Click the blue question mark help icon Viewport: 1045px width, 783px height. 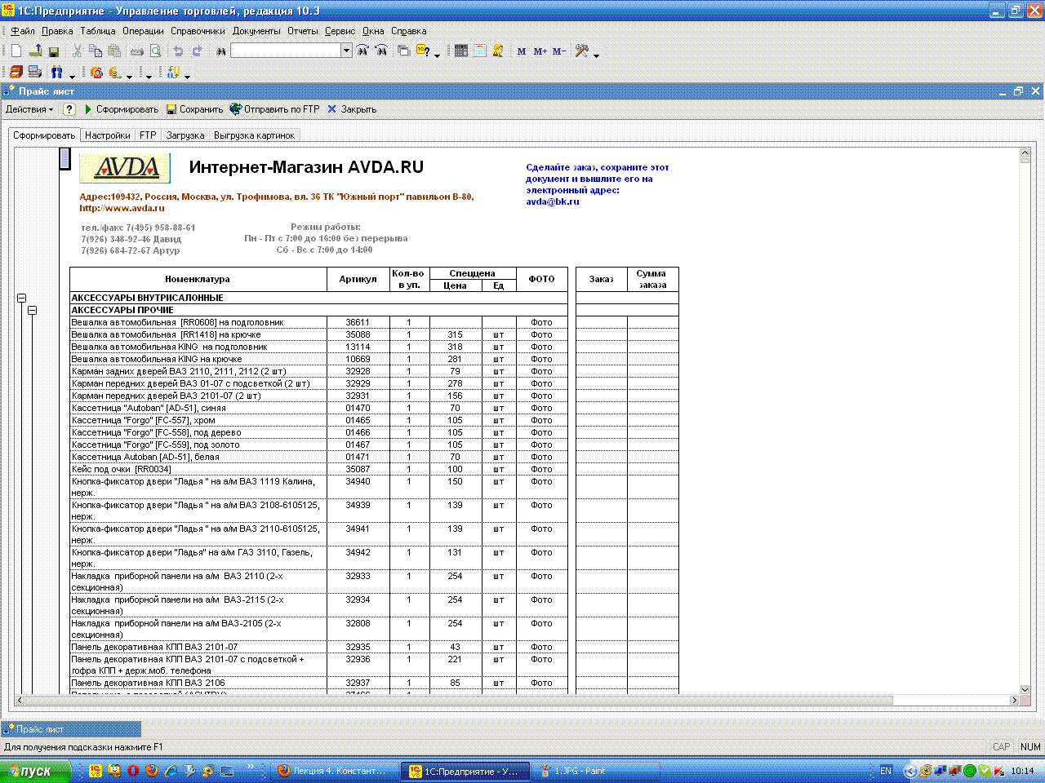69,109
